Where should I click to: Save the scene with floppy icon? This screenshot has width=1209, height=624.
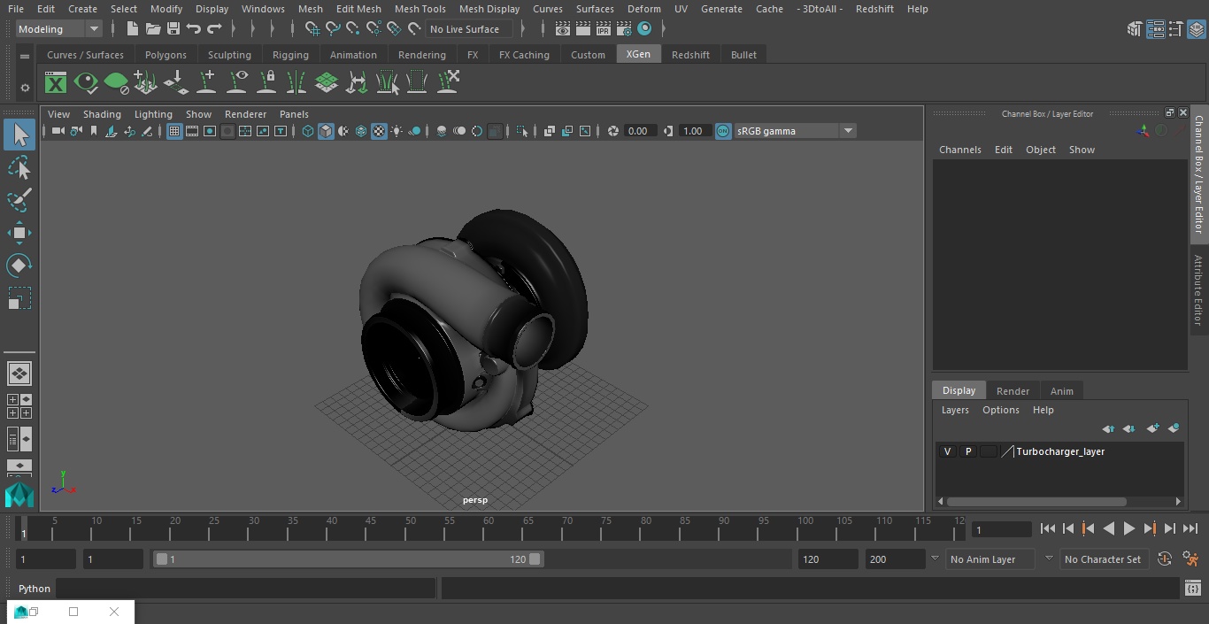coord(173,29)
